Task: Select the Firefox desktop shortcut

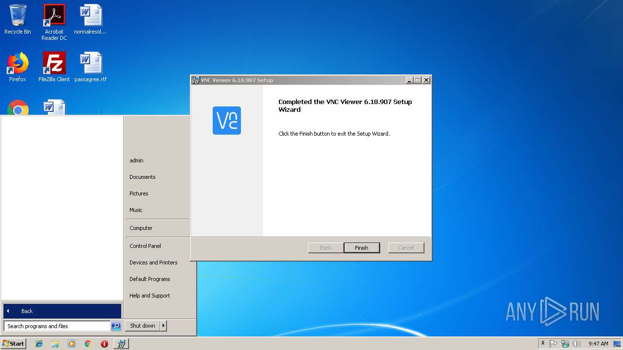Action: point(18,67)
